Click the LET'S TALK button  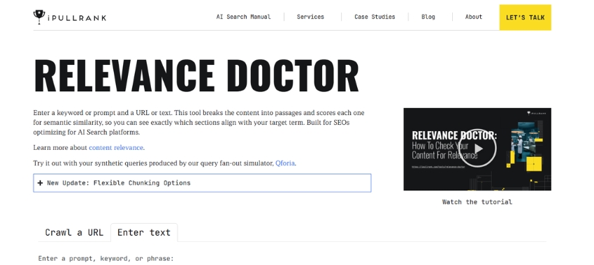click(525, 17)
